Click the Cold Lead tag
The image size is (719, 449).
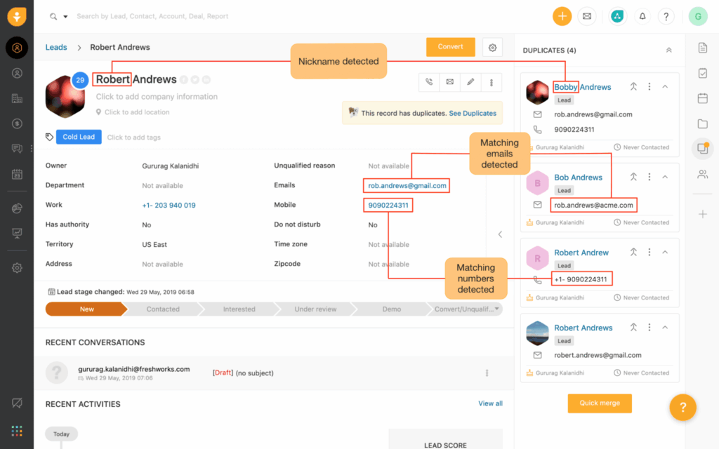coord(79,137)
